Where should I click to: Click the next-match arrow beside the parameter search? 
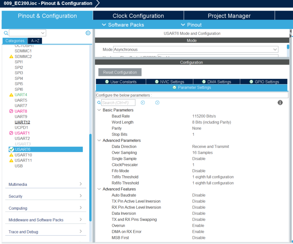[x=157, y=102]
